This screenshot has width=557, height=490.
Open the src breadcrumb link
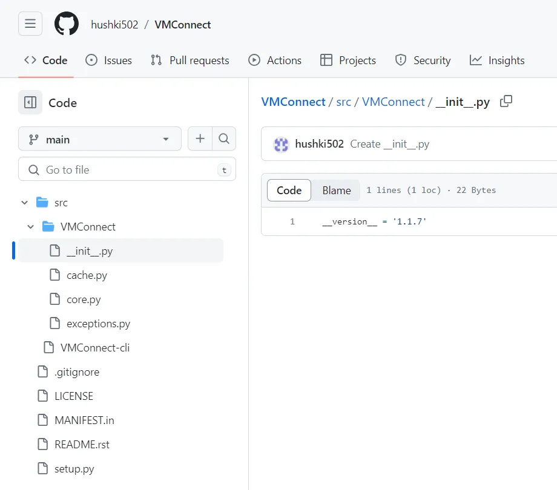[343, 102]
